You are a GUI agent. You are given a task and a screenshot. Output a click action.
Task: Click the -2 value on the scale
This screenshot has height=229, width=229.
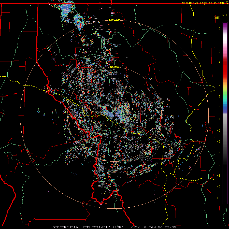(x=219, y=131)
